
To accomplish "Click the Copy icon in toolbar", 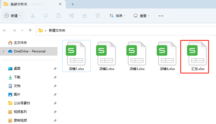I will (x=45, y=16).
